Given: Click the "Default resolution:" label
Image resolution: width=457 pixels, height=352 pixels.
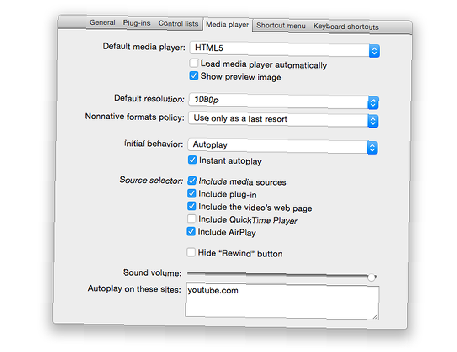Looking at the screenshot, I should click(x=149, y=98).
